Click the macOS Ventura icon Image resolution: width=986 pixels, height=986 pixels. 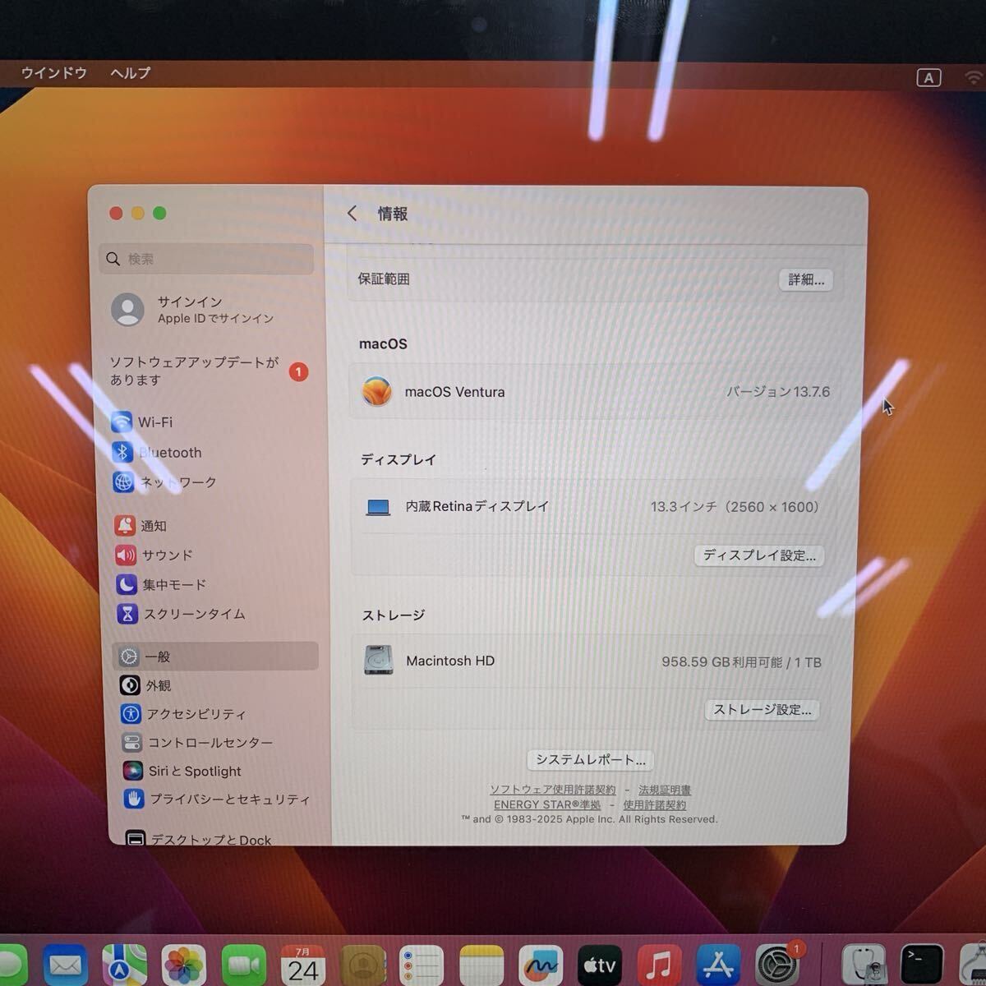[x=377, y=391]
